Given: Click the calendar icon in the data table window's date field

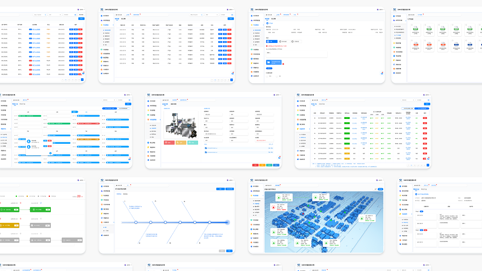Looking at the screenshot, I should pos(232,15).
